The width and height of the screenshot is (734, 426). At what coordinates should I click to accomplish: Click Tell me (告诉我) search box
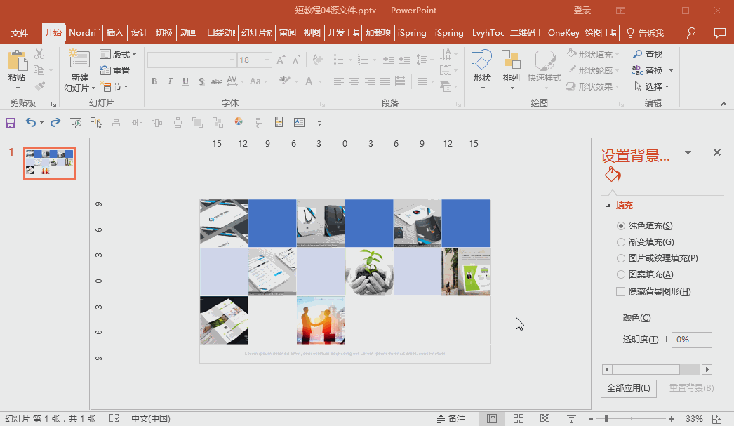(645, 33)
